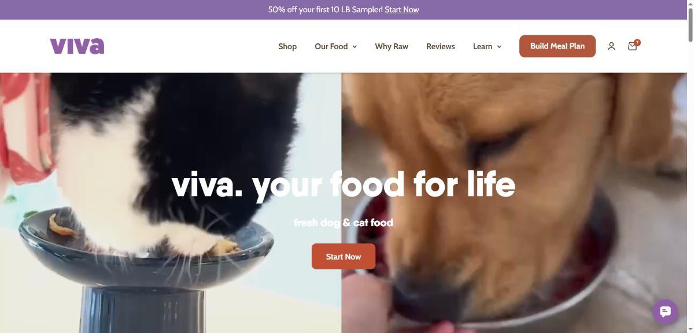Open the Our Food menu
Screen dimensions: 694x333
[x=335, y=46]
